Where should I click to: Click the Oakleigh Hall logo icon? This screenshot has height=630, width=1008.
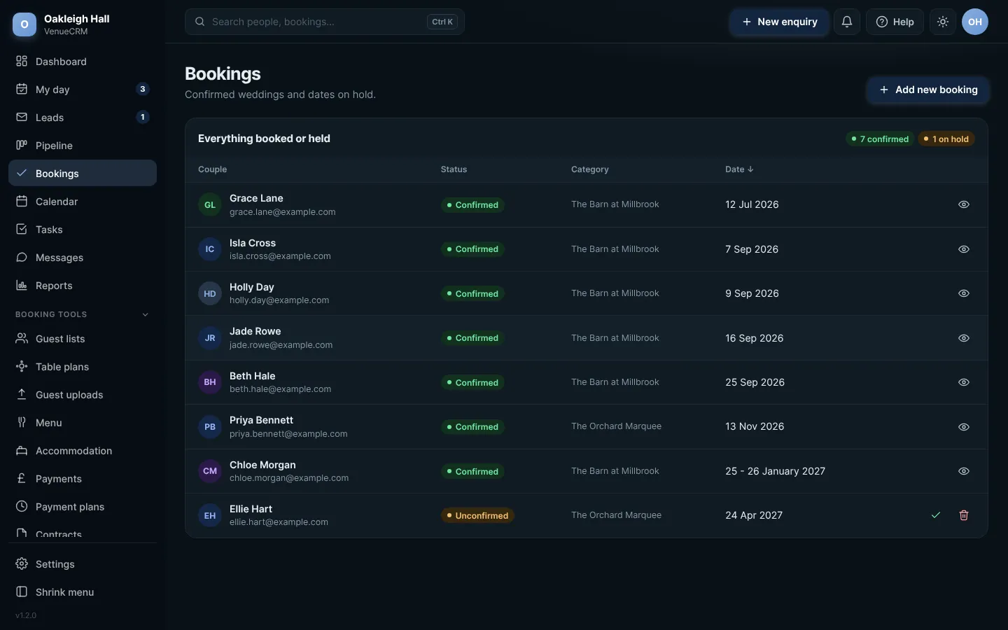(24, 24)
